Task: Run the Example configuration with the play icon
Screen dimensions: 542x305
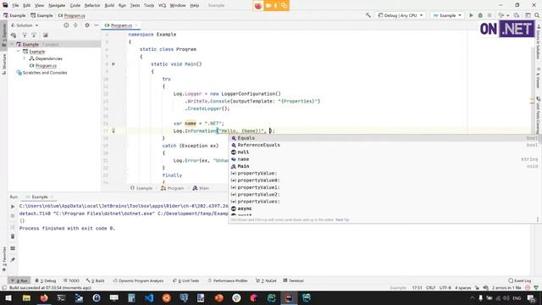Action: point(471,15)
